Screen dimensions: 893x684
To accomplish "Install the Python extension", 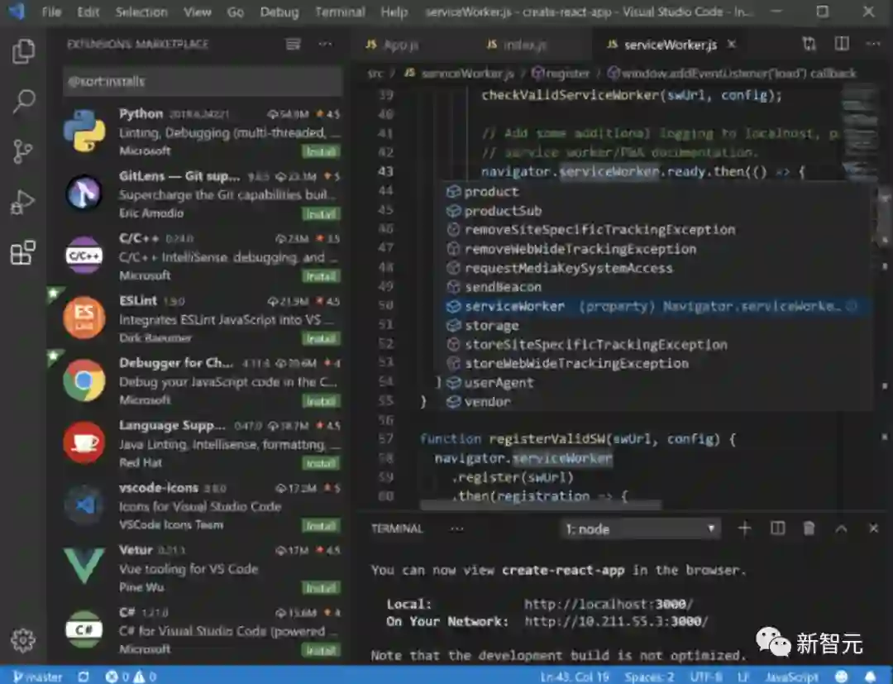I will point(321,151).
